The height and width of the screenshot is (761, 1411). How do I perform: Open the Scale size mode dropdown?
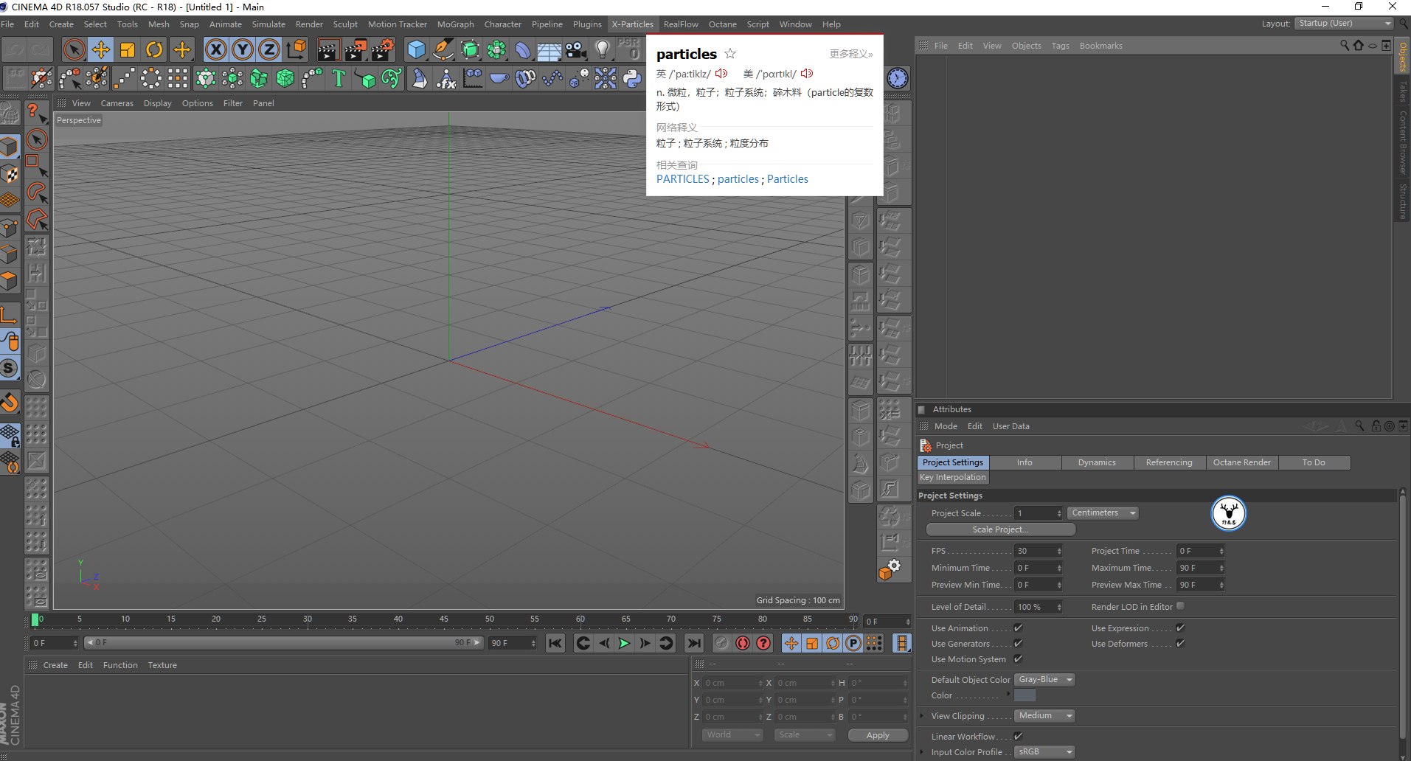tap(804, 735)
